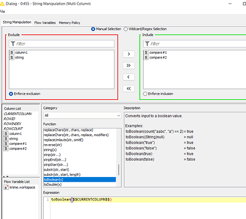Choose Enforce exclusion option
The image size is (246, 219).
coord(11,93)
